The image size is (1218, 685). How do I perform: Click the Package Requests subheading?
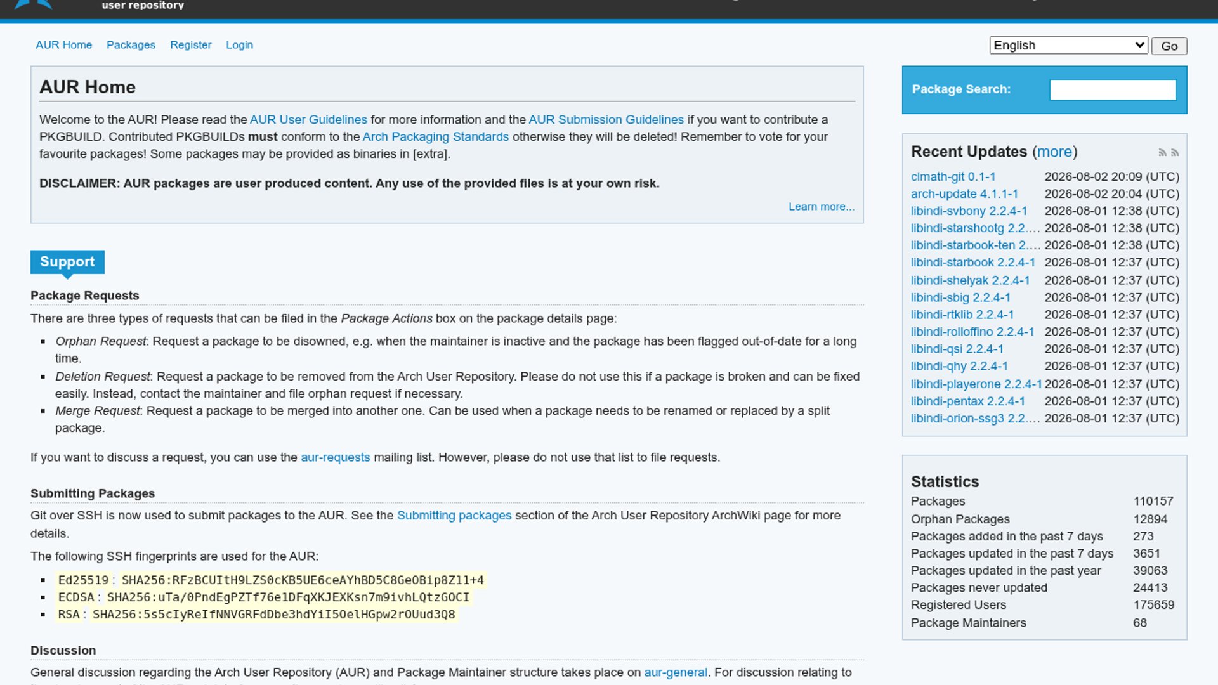[x=84, y=296]
